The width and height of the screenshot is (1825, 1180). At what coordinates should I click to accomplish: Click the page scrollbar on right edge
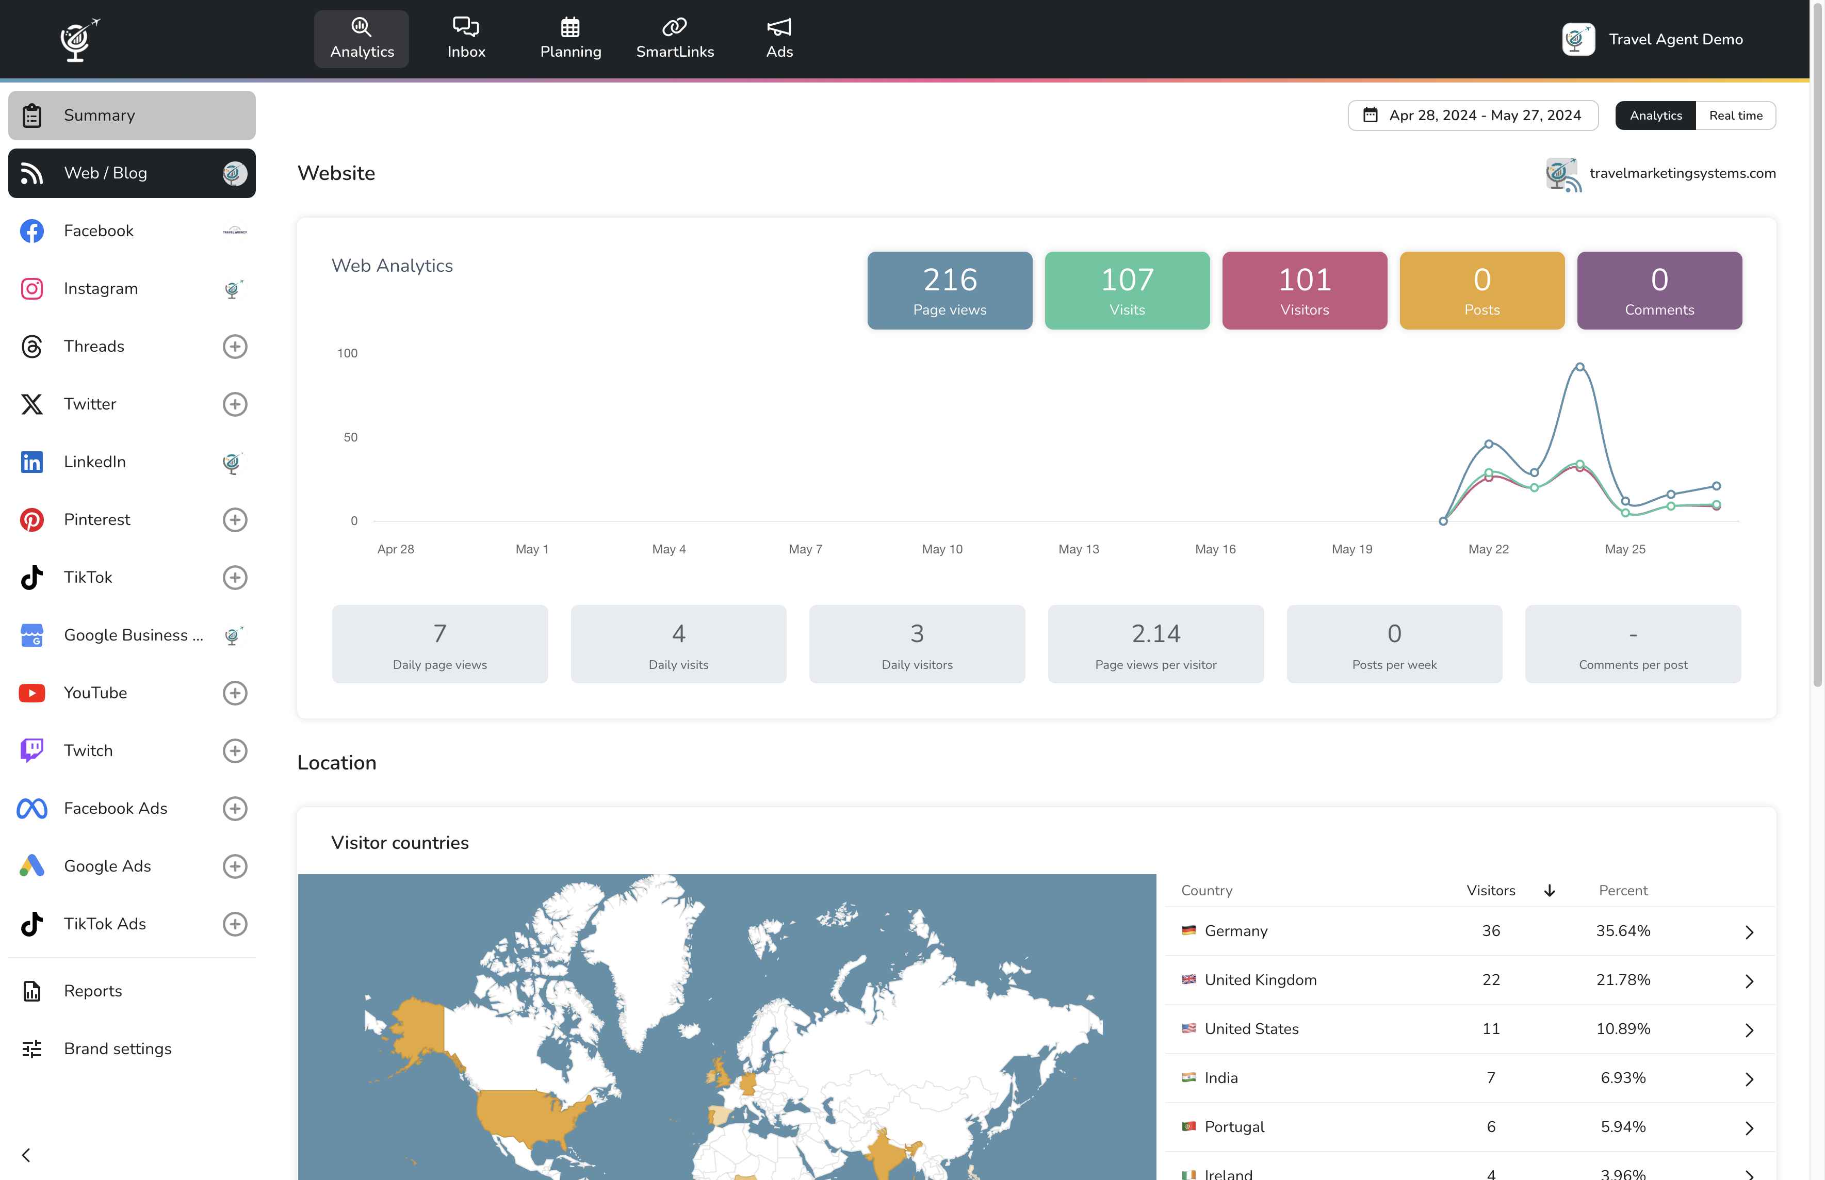point(1817,345)
